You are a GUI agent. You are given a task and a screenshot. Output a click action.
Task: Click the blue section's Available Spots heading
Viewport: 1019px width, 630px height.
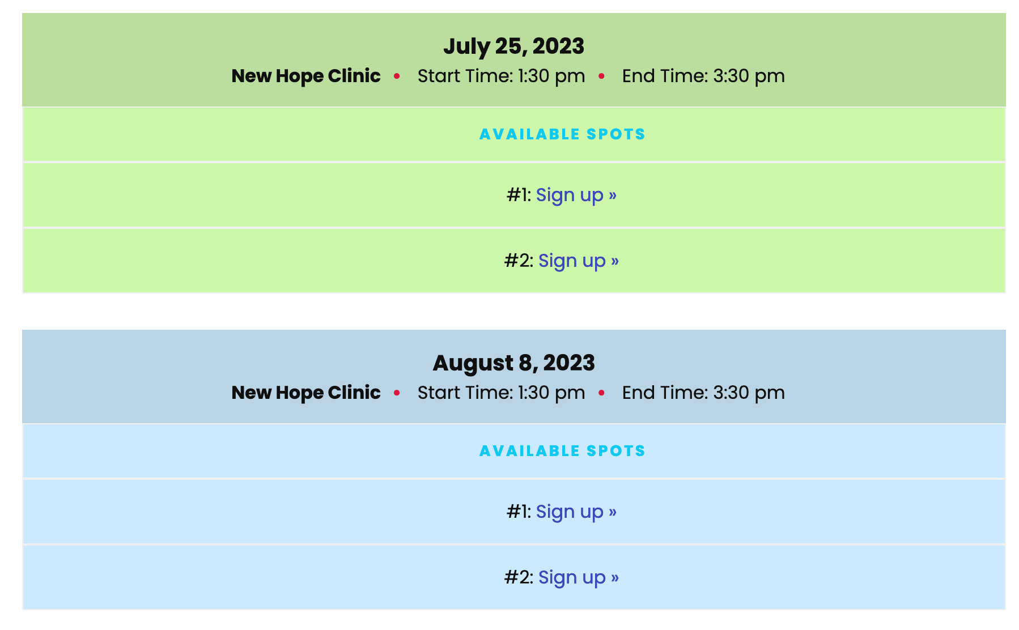click(562, 451)
